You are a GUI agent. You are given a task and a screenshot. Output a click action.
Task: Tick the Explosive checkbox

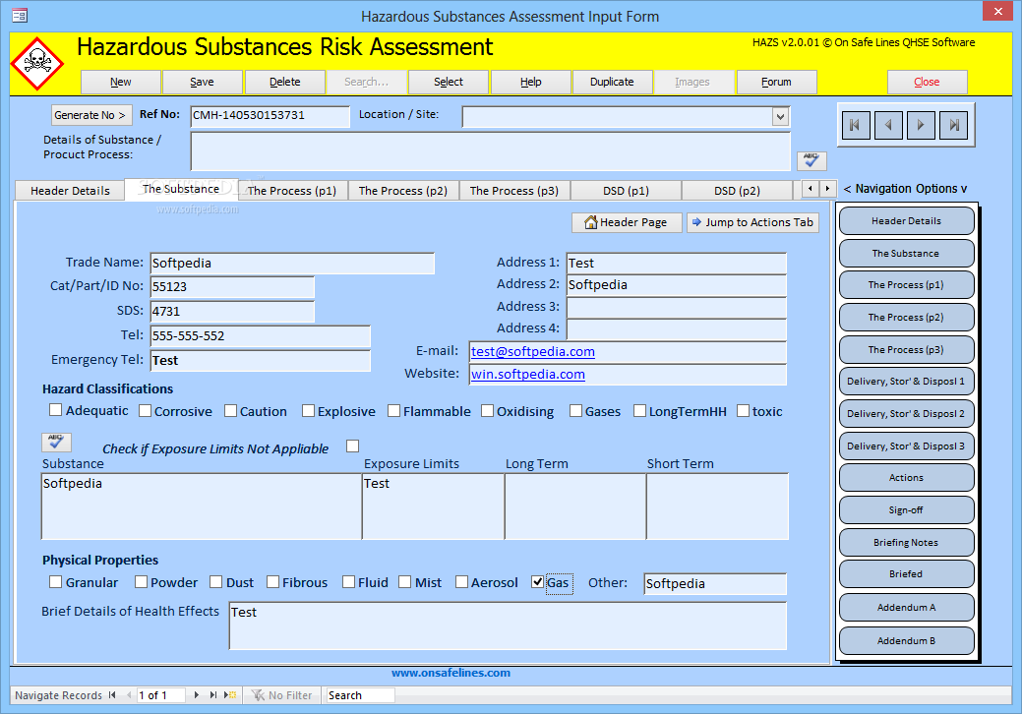pos(308,410)
